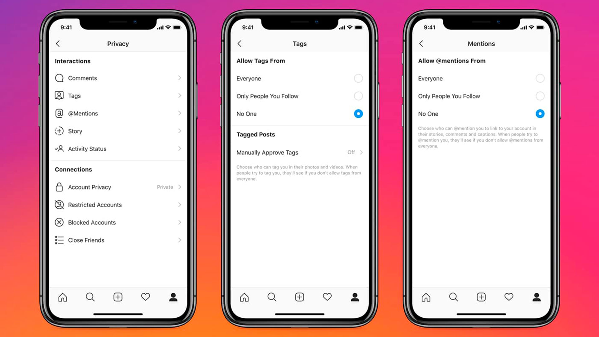Tap the Comments icon in Privacy
This screenshot has height=337, width=599.
(59, 78)
